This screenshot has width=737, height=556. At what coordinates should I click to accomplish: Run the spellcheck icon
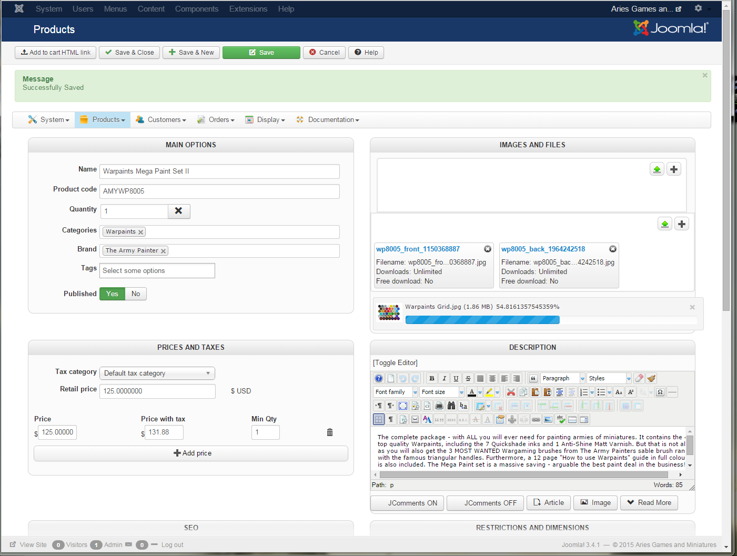point(560,419)
